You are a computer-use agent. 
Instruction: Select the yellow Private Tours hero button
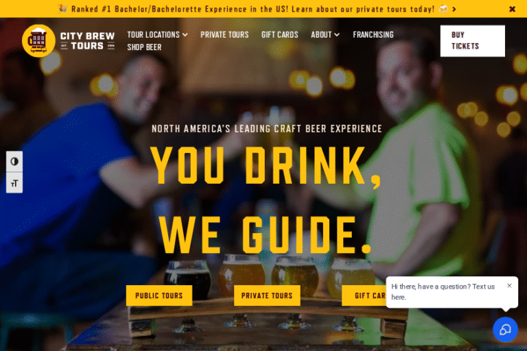267,295
